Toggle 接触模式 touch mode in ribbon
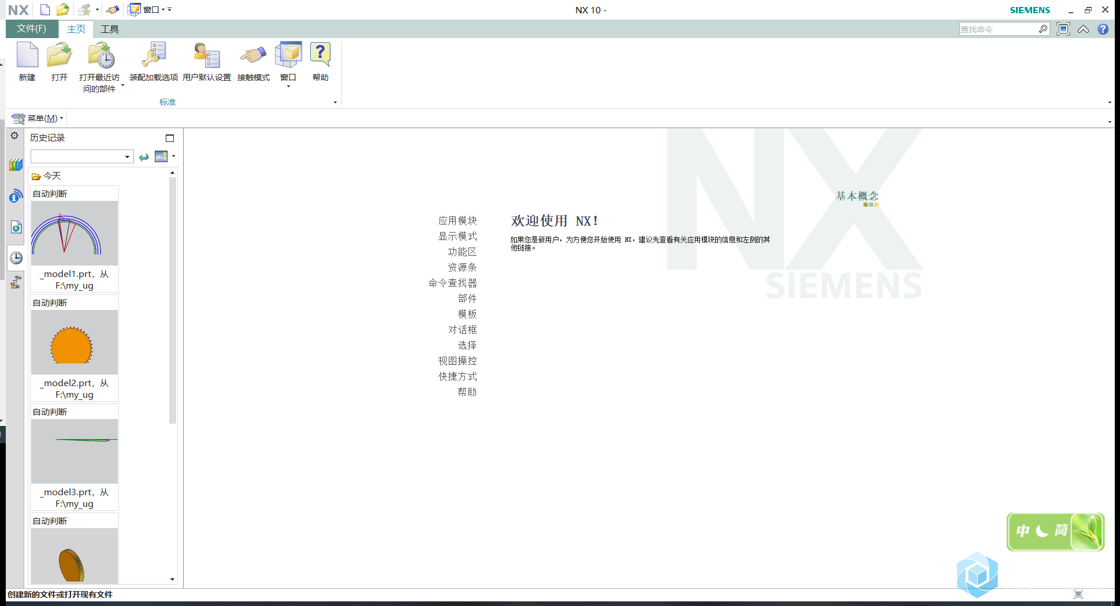 coord(254,62)
